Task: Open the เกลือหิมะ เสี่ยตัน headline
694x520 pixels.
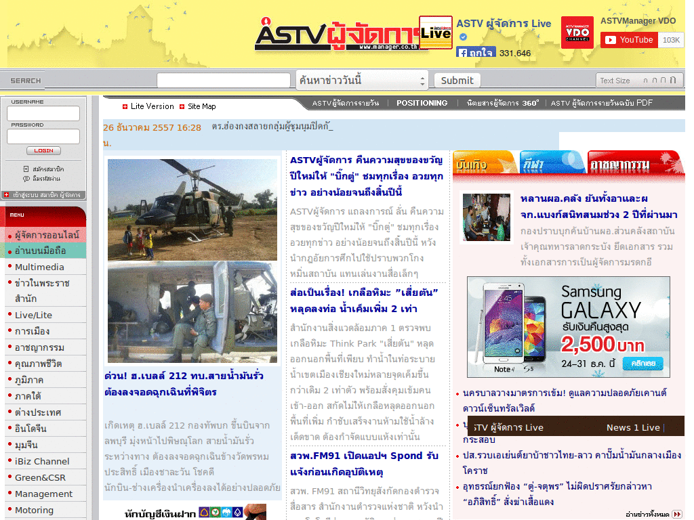Action: click(364, 301)
